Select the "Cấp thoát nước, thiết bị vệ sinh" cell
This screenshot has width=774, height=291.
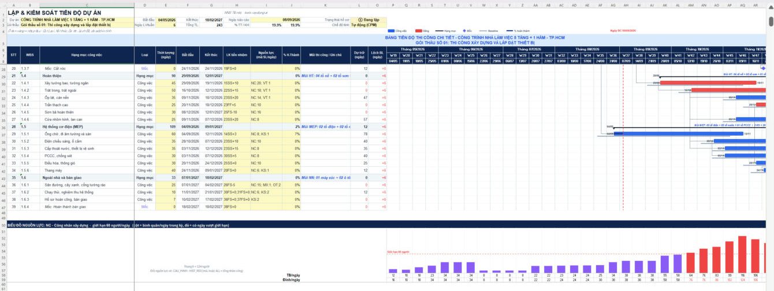pos(87,148)
